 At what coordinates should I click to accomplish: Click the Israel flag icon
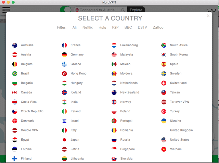tap(64, 121)
